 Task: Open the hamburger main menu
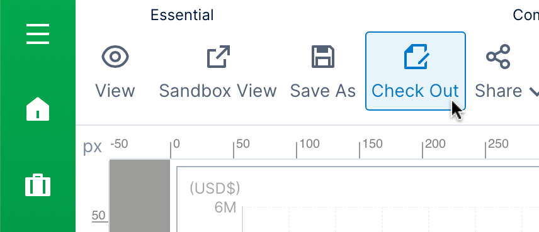coord(38,33)
